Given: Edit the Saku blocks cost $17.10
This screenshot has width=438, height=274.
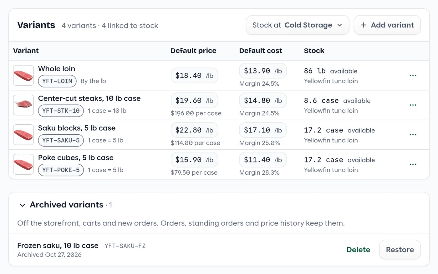Looking at the screenshot, I should (x=263, y=130).
